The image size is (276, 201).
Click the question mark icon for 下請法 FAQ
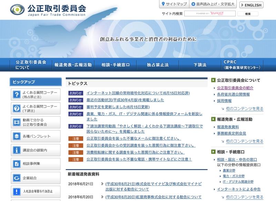[x=17, y=109]
